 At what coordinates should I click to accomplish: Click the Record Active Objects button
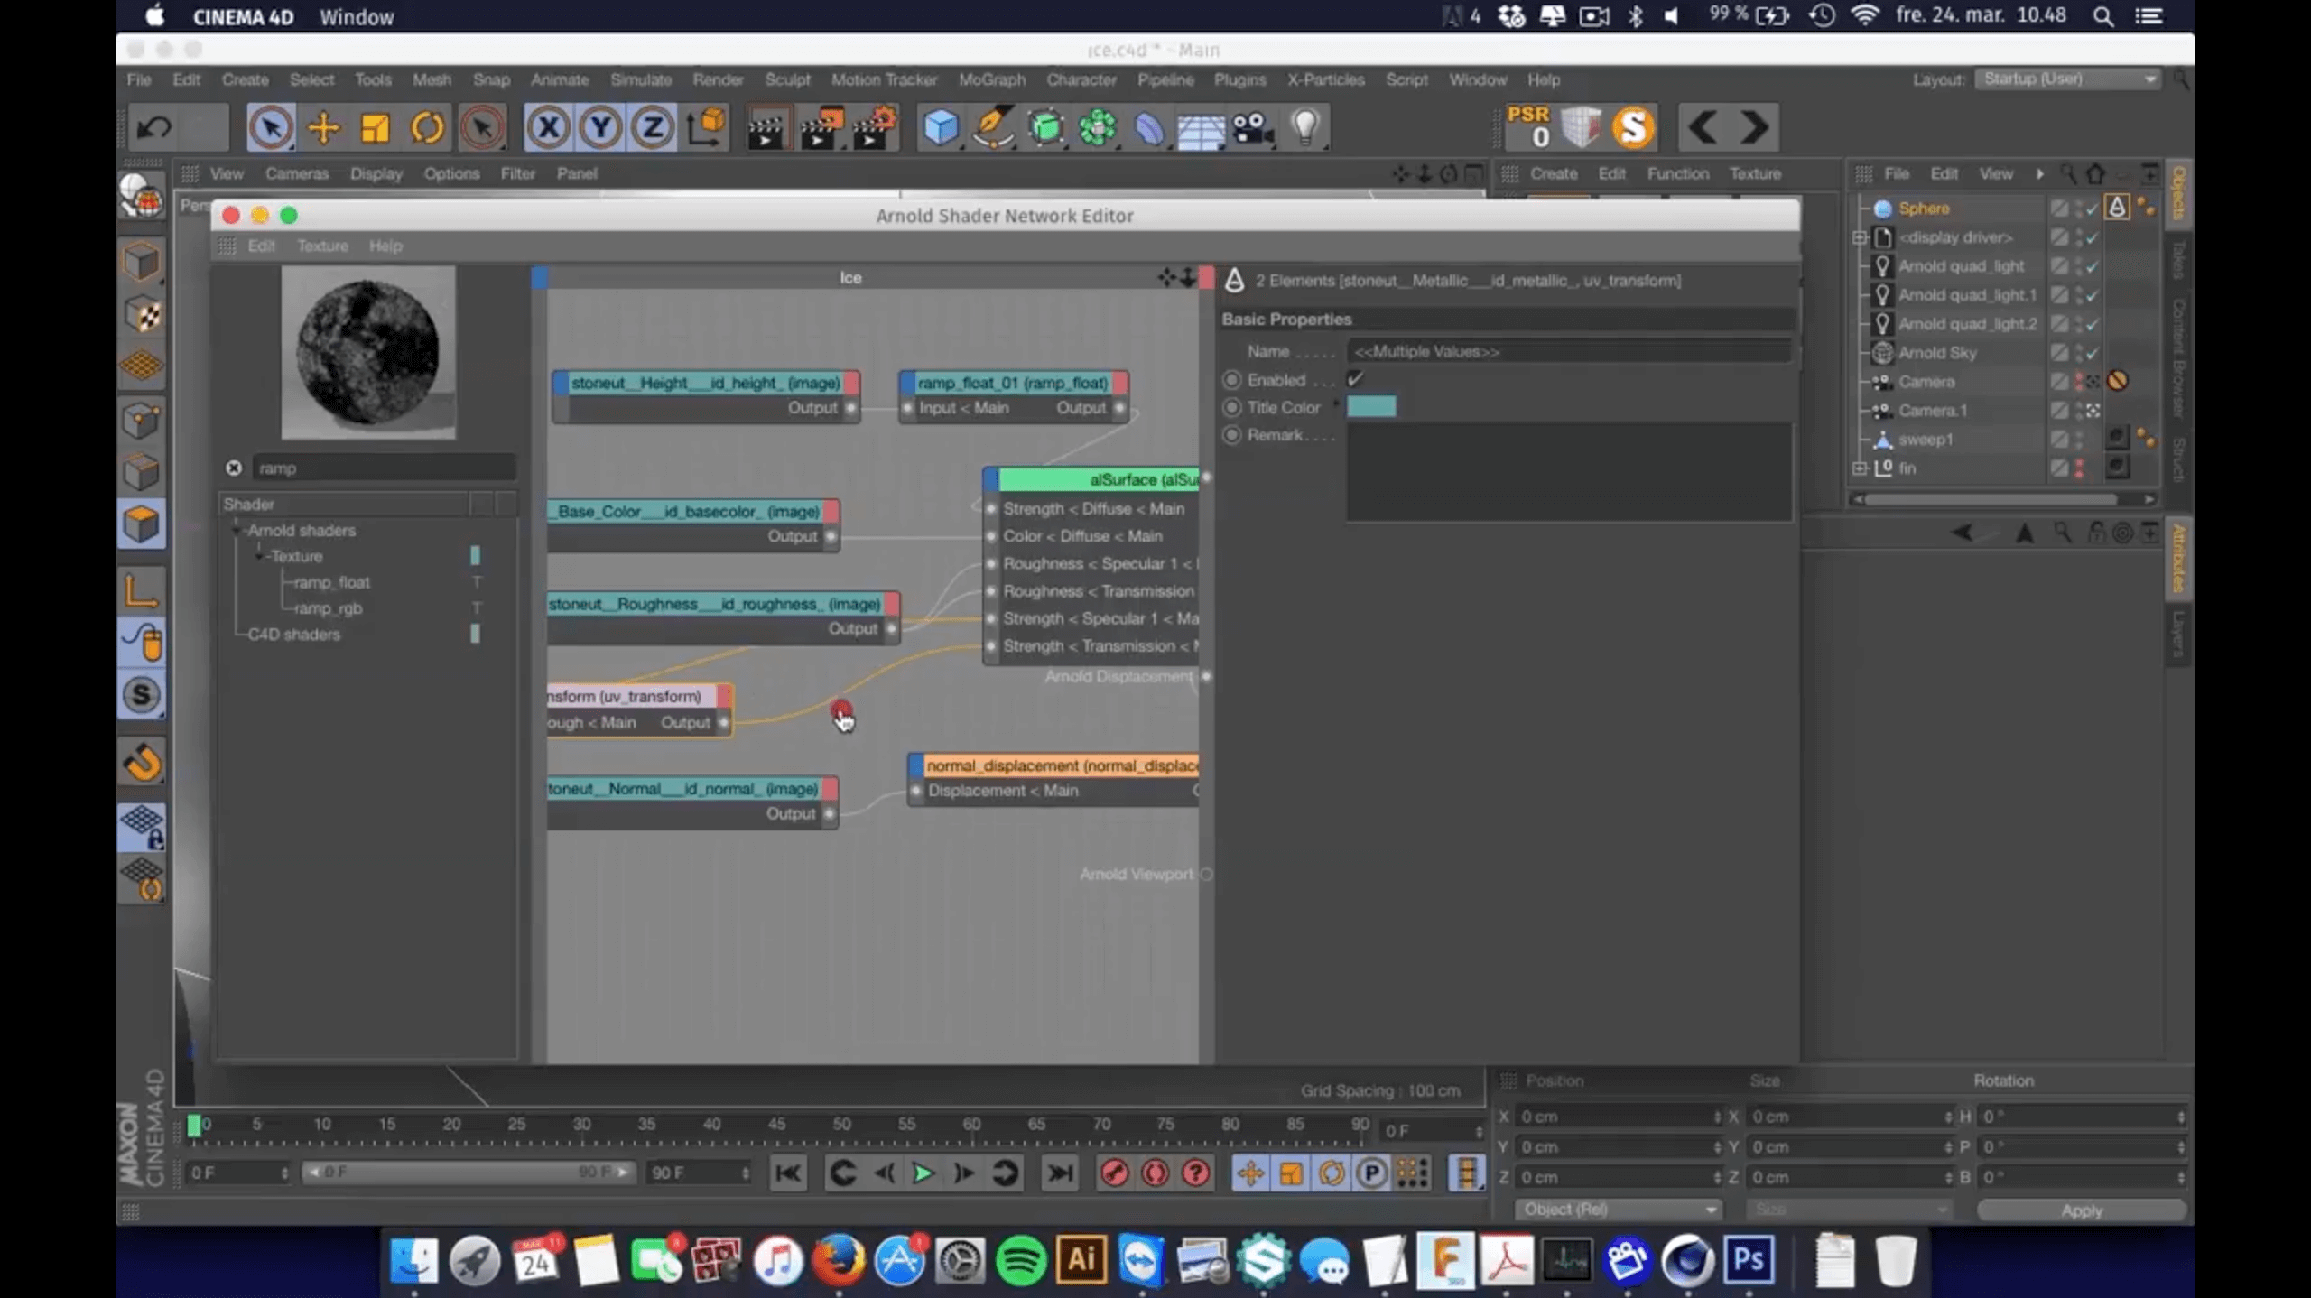pyautogui.click(x=1115, y=1173)
